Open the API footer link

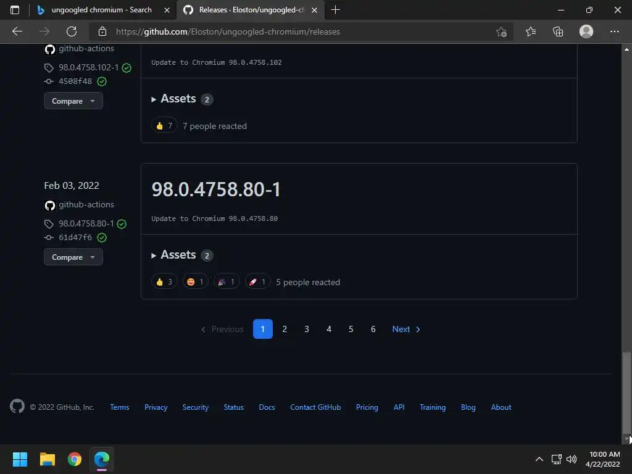[x=399, y=407]
